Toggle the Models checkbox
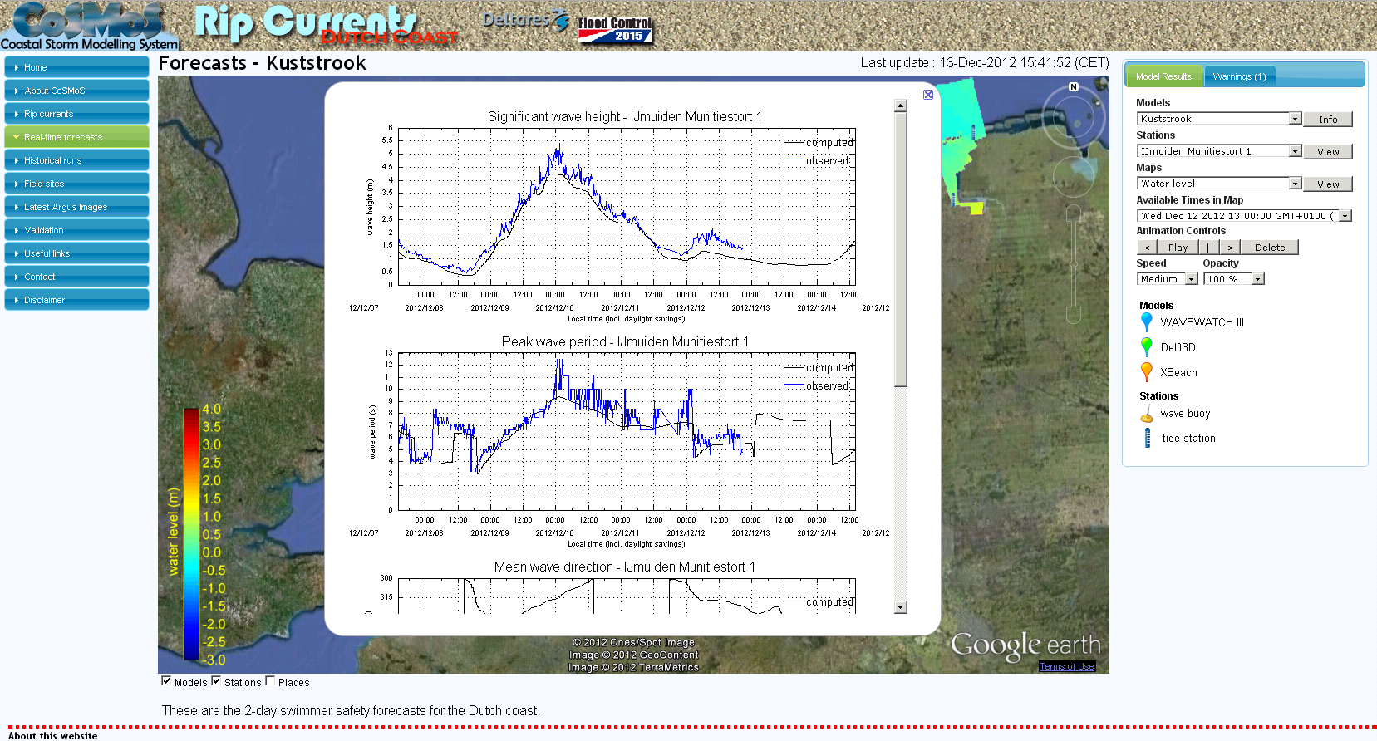The width and height of the screenshot is (1377, 741). click(x=166, y=681)
